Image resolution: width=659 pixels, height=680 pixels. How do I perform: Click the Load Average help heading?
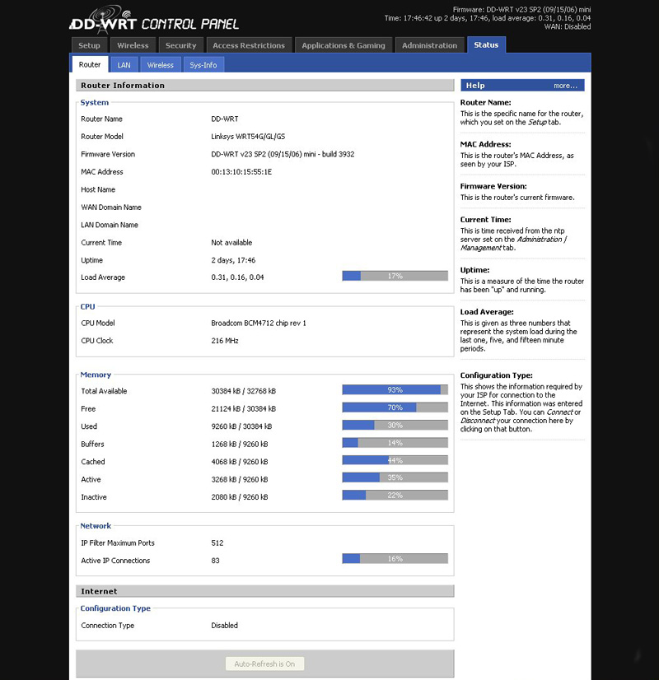(x=487, y=312)
